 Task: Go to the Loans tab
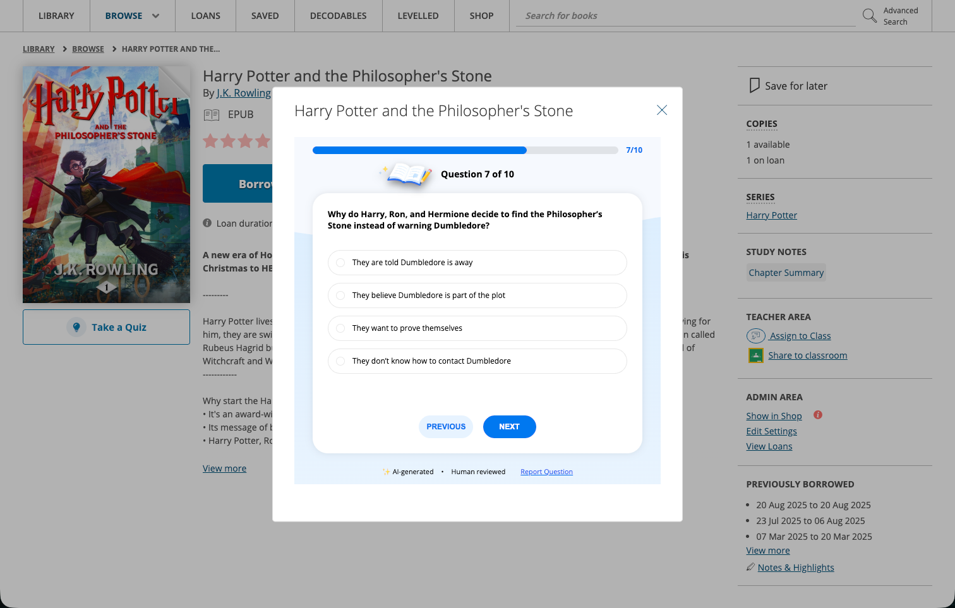[206, 16]
